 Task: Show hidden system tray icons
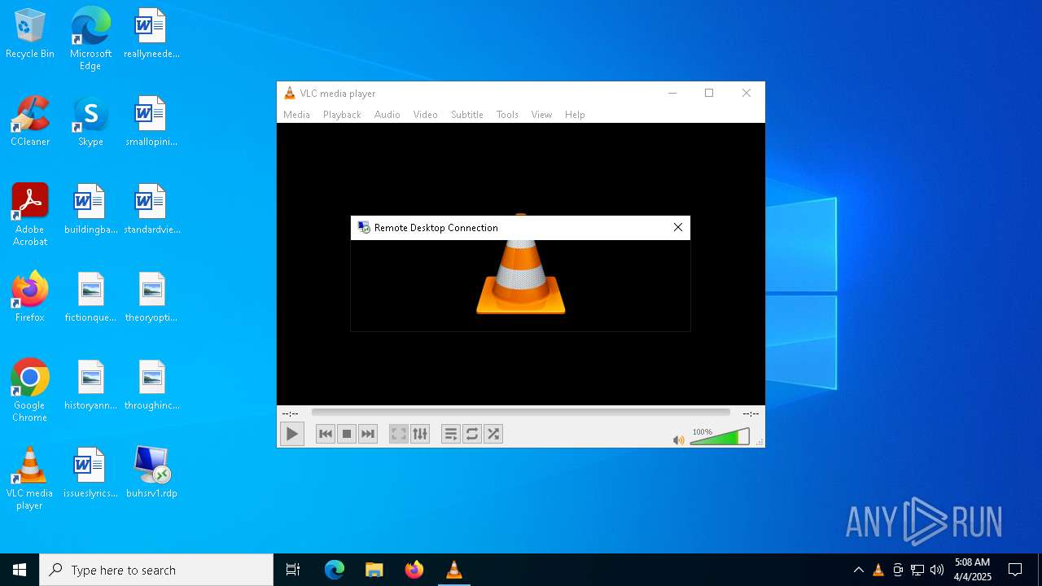click(858, 570)
